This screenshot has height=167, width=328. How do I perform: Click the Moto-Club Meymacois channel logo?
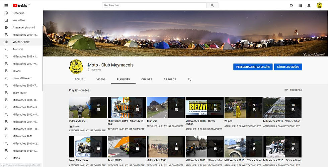76,66
